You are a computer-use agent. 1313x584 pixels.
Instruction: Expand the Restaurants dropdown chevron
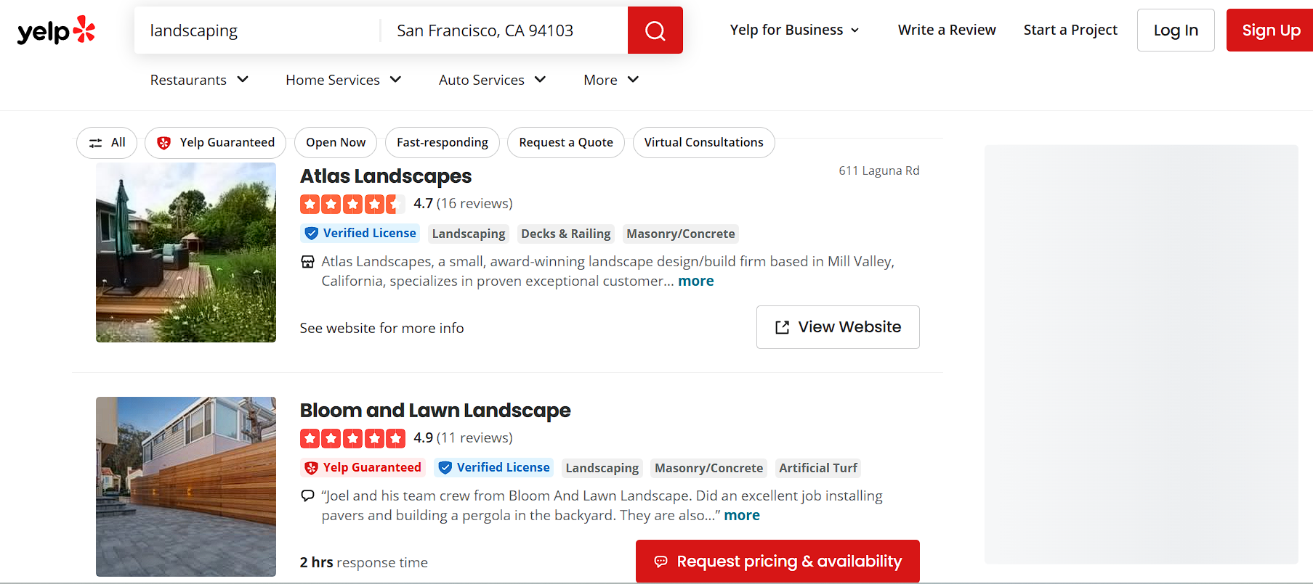click(243, 79)
